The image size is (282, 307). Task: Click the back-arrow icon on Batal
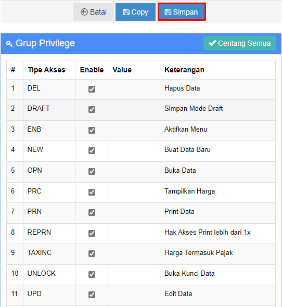point(84,12)
